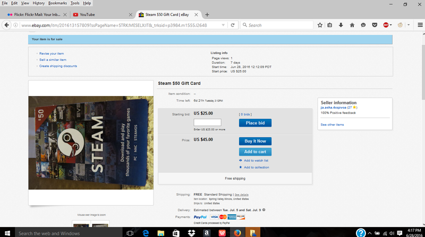This screenshot has height=237, width=425.
Task: Click Add to collection link
Action: [257, 168]
